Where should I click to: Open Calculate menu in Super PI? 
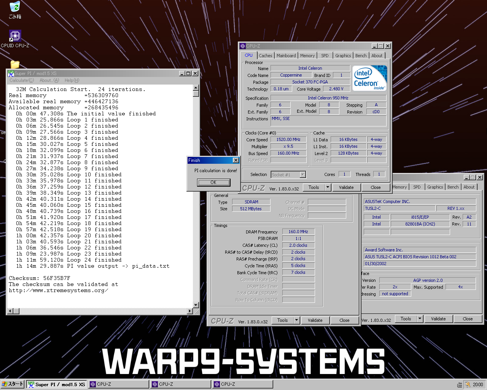22,80
